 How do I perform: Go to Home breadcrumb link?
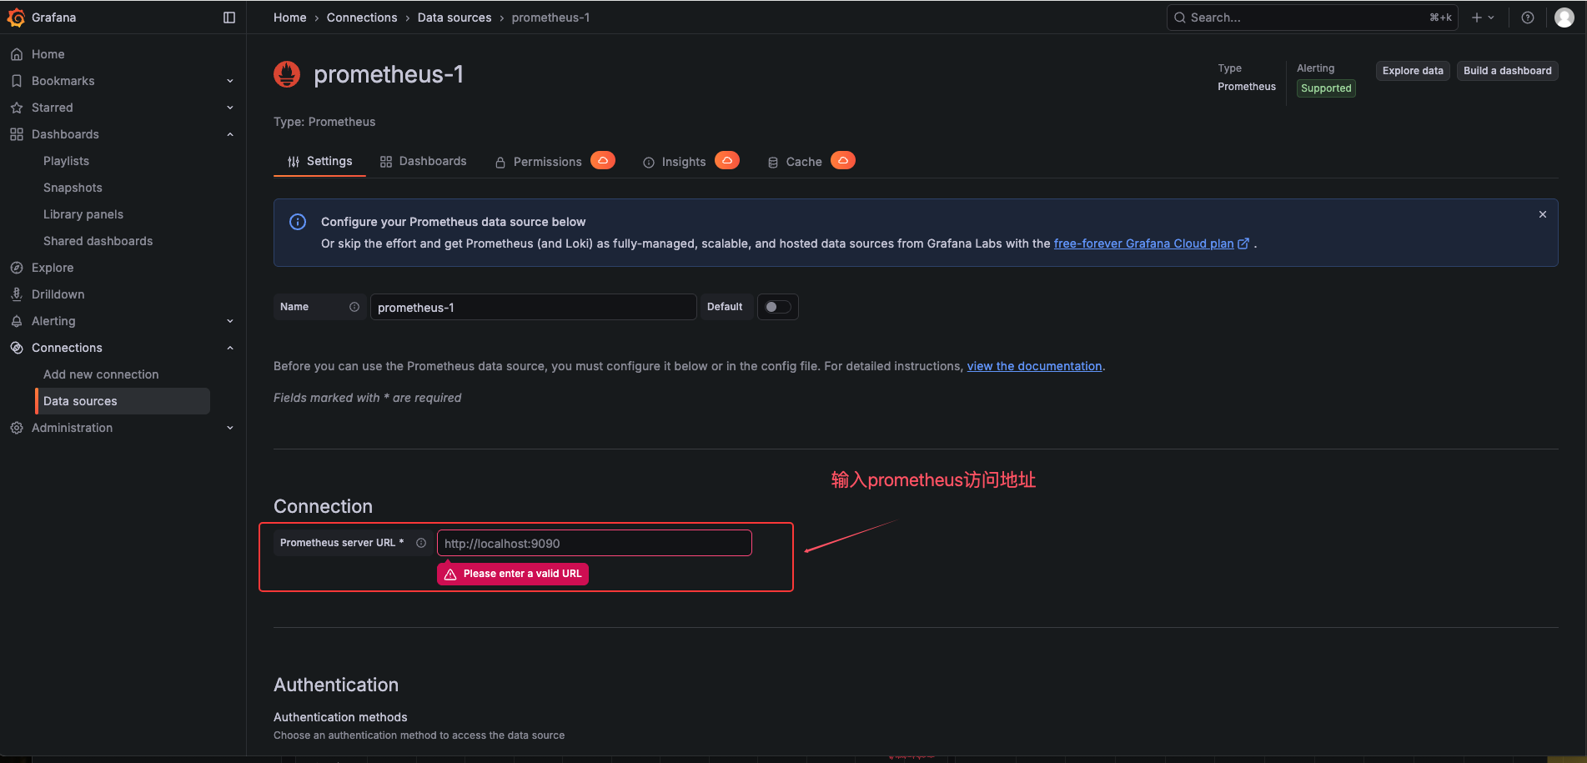pos(290,18)
